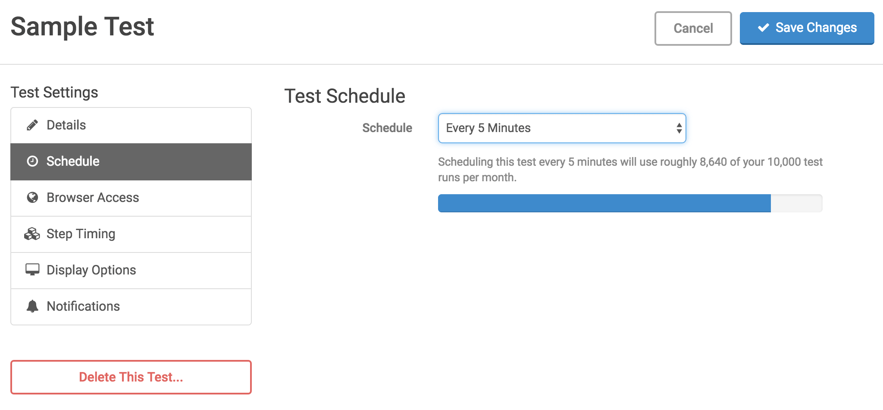Screen dimensions: 883x410
Task: Click the cubes icon next to Step Timing
Action: (x=33, y=234)
